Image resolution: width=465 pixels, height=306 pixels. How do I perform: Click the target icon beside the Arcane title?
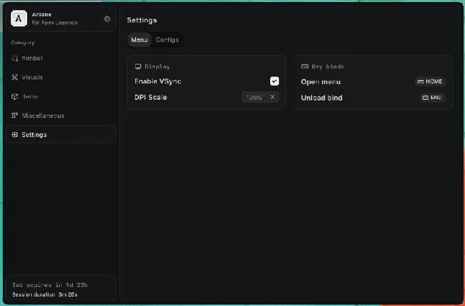(107, 19)
